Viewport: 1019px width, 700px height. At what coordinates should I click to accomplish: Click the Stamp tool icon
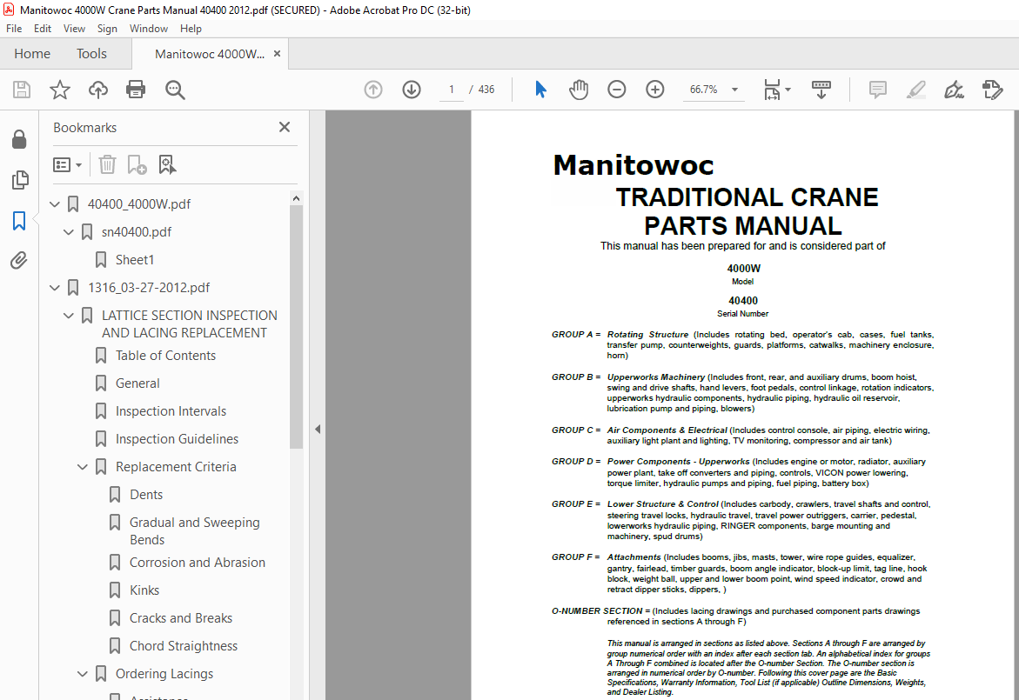[x=992, y=90]
